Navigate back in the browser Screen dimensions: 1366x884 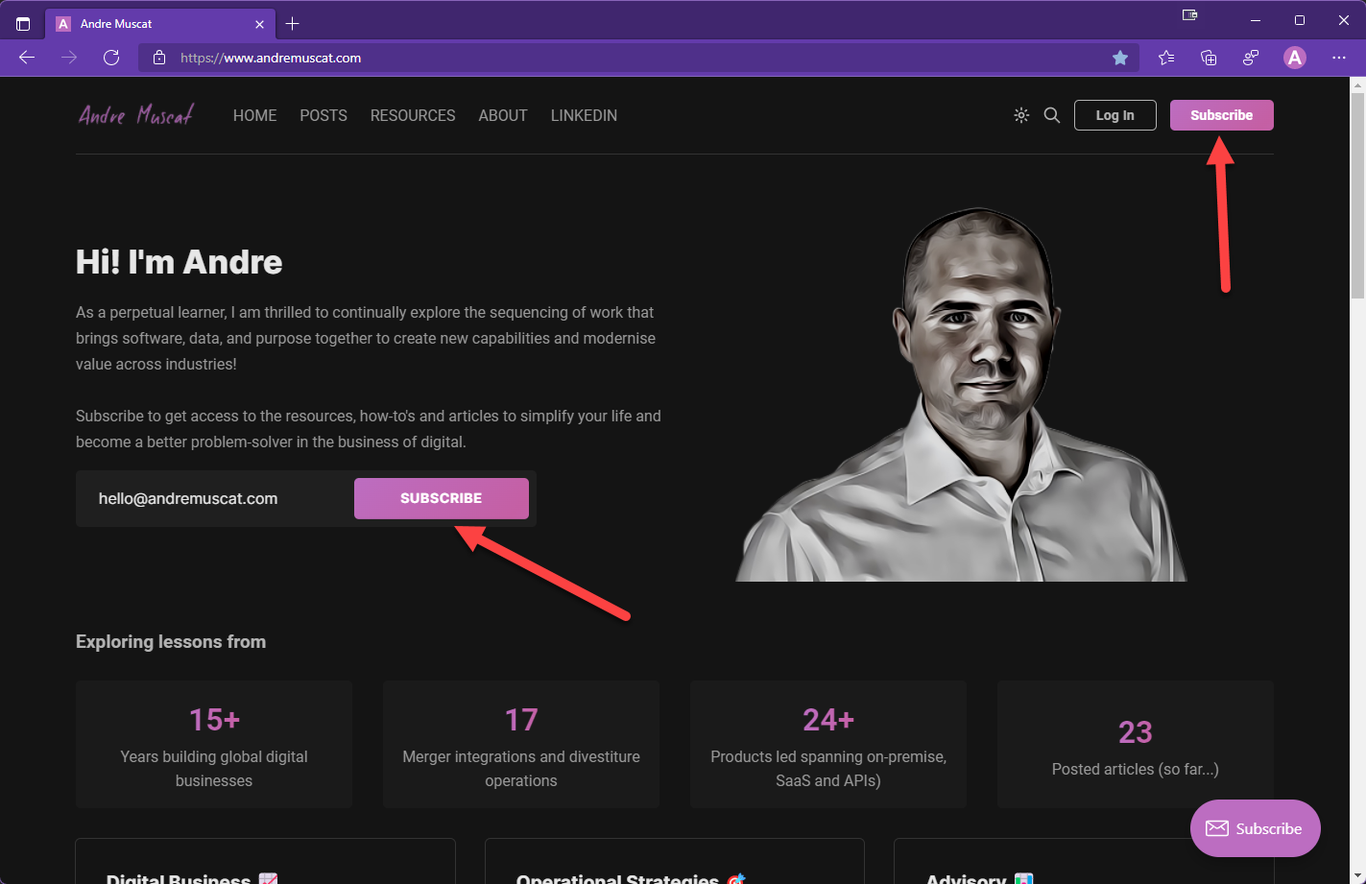point(26,58)
